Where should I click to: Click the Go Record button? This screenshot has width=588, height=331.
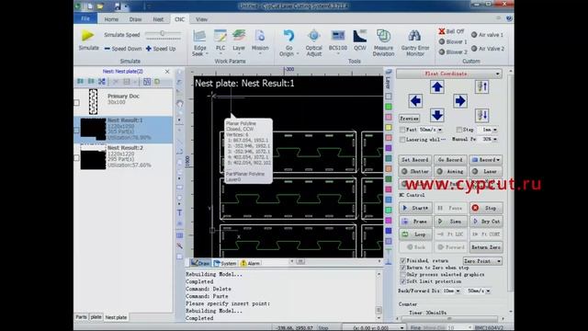coord(450,160)
